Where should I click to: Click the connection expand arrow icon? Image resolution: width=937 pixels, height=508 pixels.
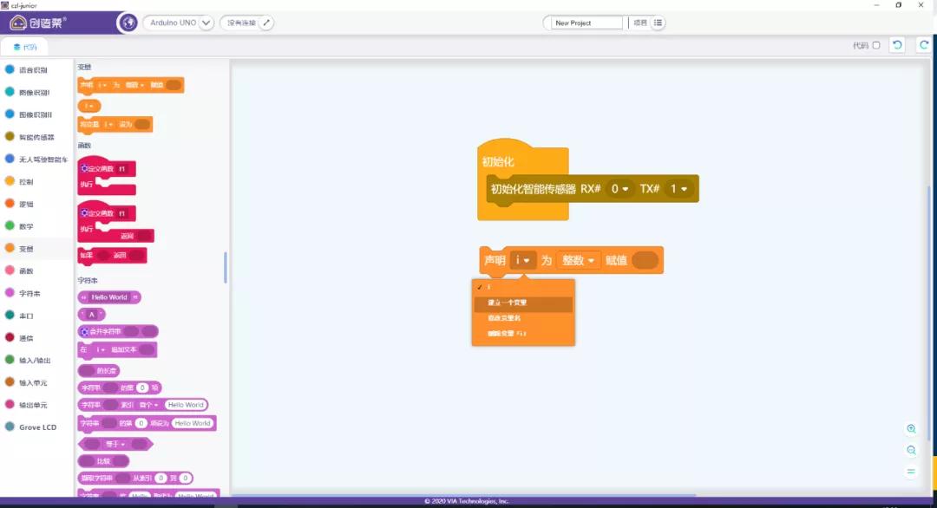(x=266, y=23)
